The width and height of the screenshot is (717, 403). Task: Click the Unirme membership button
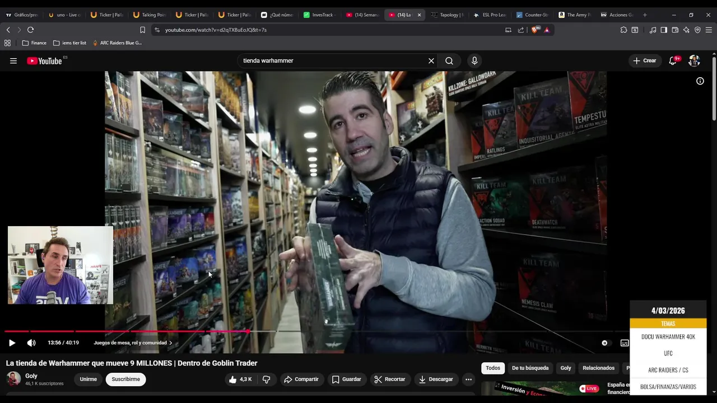coord(88,379)
